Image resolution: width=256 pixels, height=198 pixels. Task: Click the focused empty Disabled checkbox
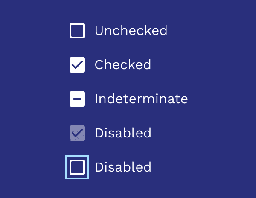click(x=77, y=167)
